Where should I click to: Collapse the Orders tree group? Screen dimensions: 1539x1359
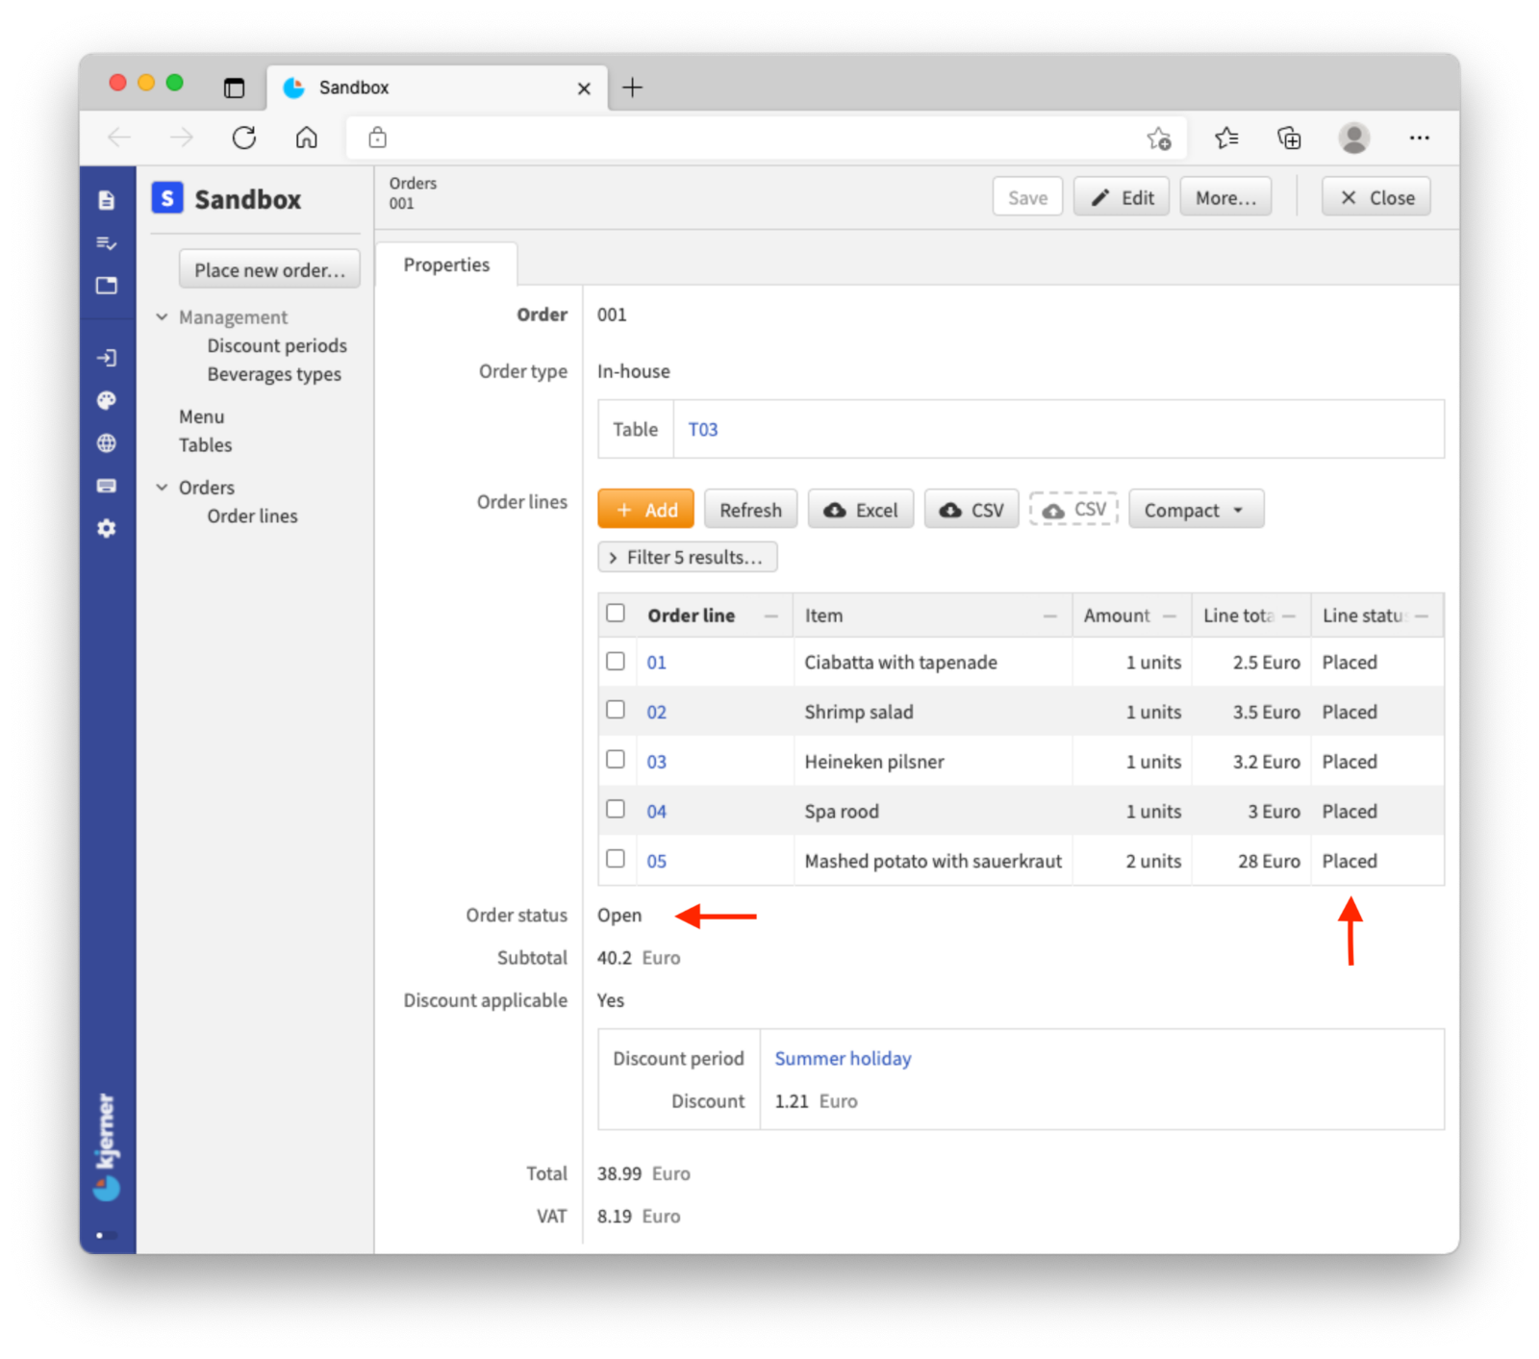coord(162,487)
